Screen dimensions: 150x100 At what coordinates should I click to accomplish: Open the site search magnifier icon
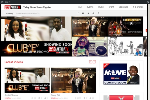coord(98,13)
